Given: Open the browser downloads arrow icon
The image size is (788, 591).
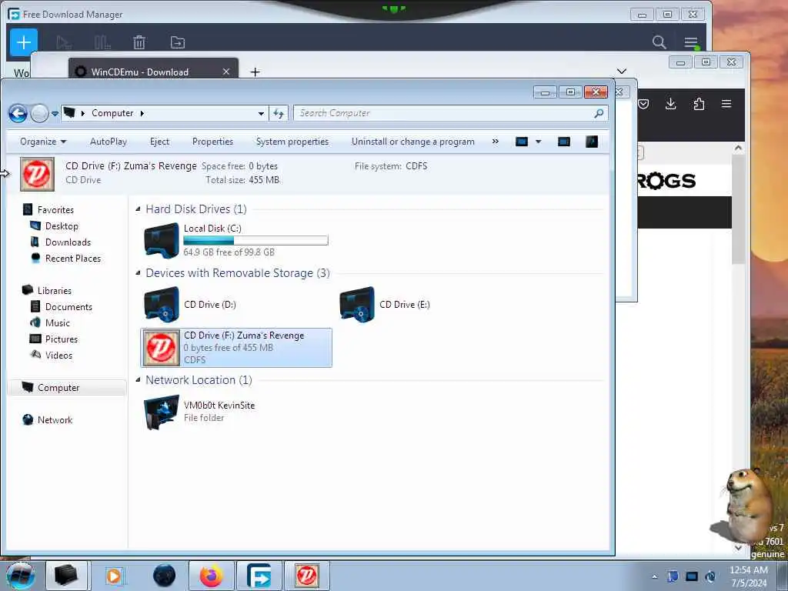Looking at the screenshot, I should [670, 104].
